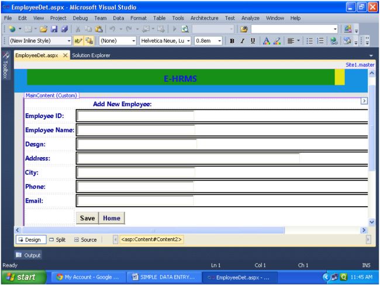The width and height of the screenshot is (380, 285).
Task: Toggle the style application 'ab' pencil button
Action: (x=78, y=41)
